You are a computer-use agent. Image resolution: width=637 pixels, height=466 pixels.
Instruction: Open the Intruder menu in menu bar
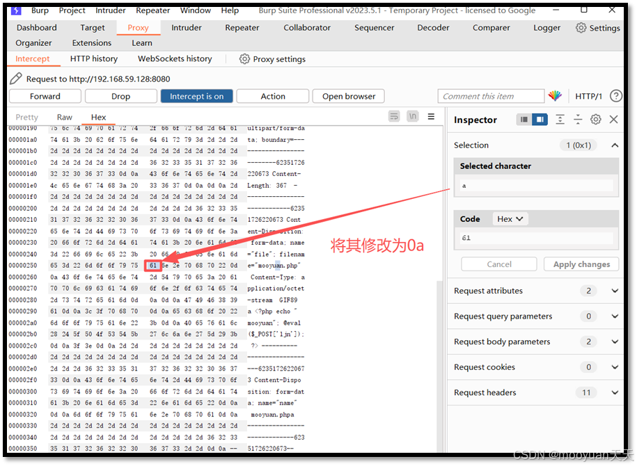coord(111,10)
